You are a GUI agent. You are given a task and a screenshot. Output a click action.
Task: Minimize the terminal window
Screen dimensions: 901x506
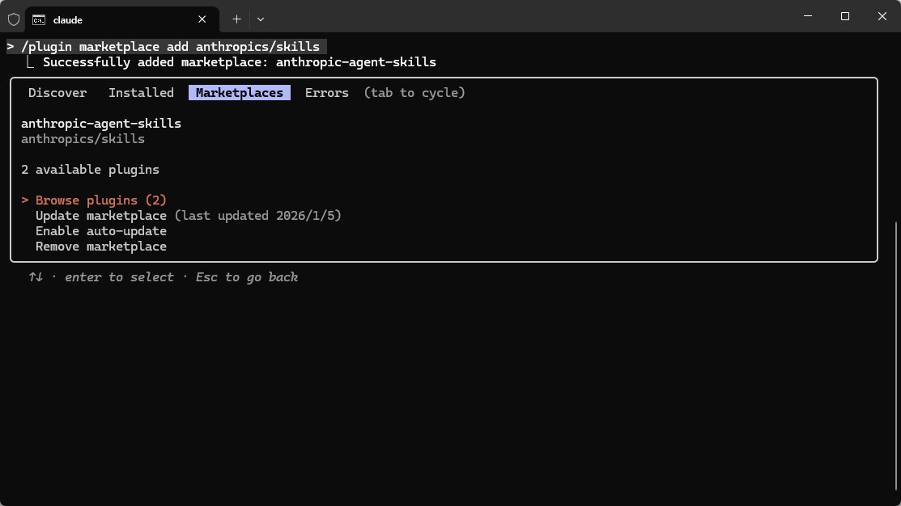(x=807, y=16)
